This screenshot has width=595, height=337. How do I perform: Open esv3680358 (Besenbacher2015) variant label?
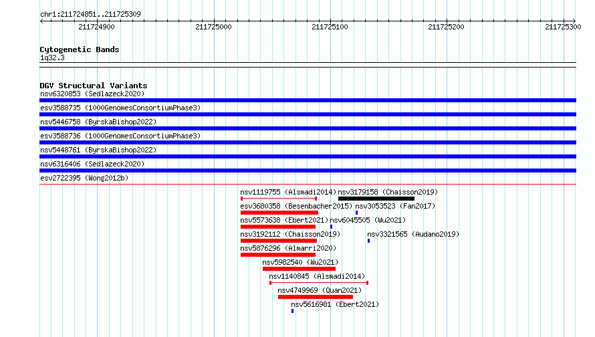point(296,206)
